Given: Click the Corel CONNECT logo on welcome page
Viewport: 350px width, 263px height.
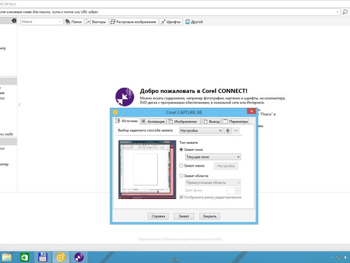Looking at the screenshot, I should (125, 97).
